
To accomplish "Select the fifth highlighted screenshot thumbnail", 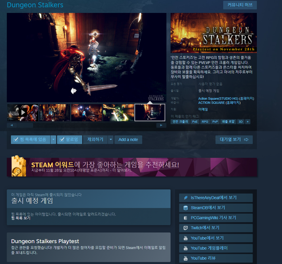I will click(x=150, y=113).
